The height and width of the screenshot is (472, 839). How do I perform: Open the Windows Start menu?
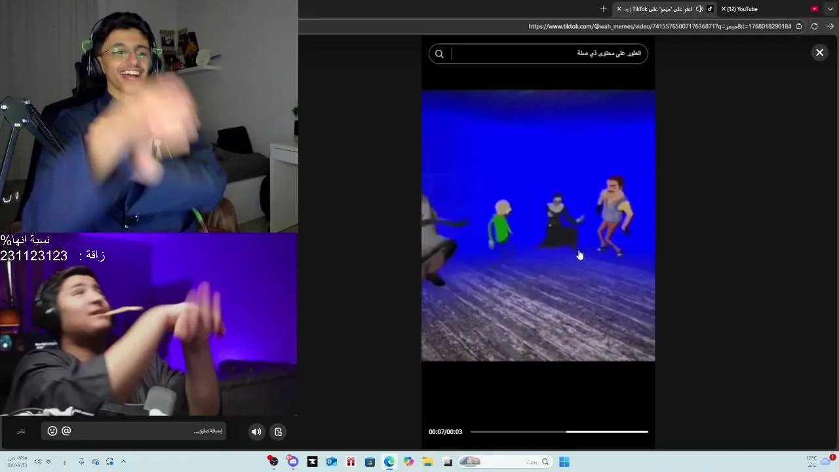(564, 462)
